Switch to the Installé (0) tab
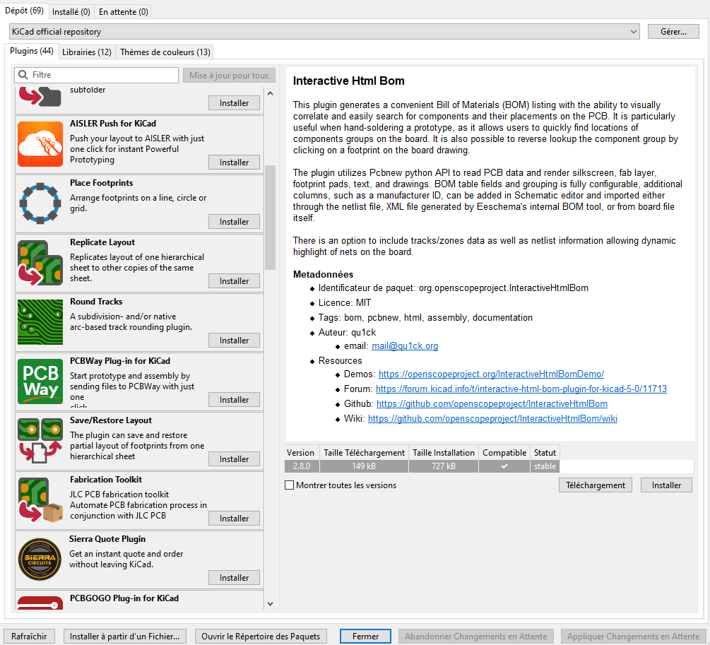Screen dimensions: 710x645 click(x=71, y=12)
